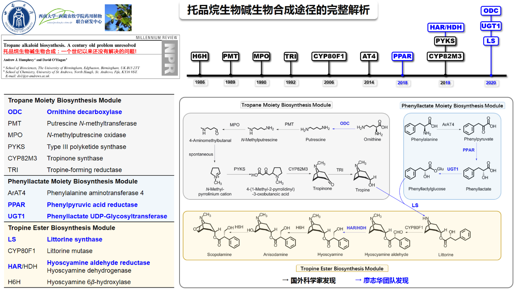Click the 1986 year label on timeline
This screenshot has width=515, height=289.
(x=200, y=82)
